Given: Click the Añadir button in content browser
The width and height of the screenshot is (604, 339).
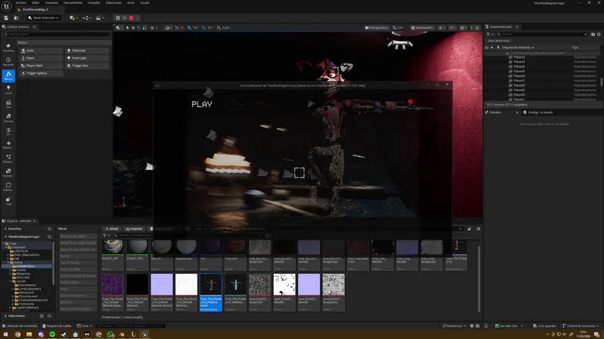Looking at the screenshot, I should click(x=111, y=228).
